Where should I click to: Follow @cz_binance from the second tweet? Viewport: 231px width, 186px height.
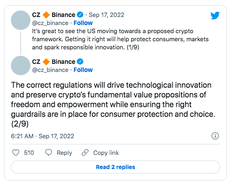(83, 70)
